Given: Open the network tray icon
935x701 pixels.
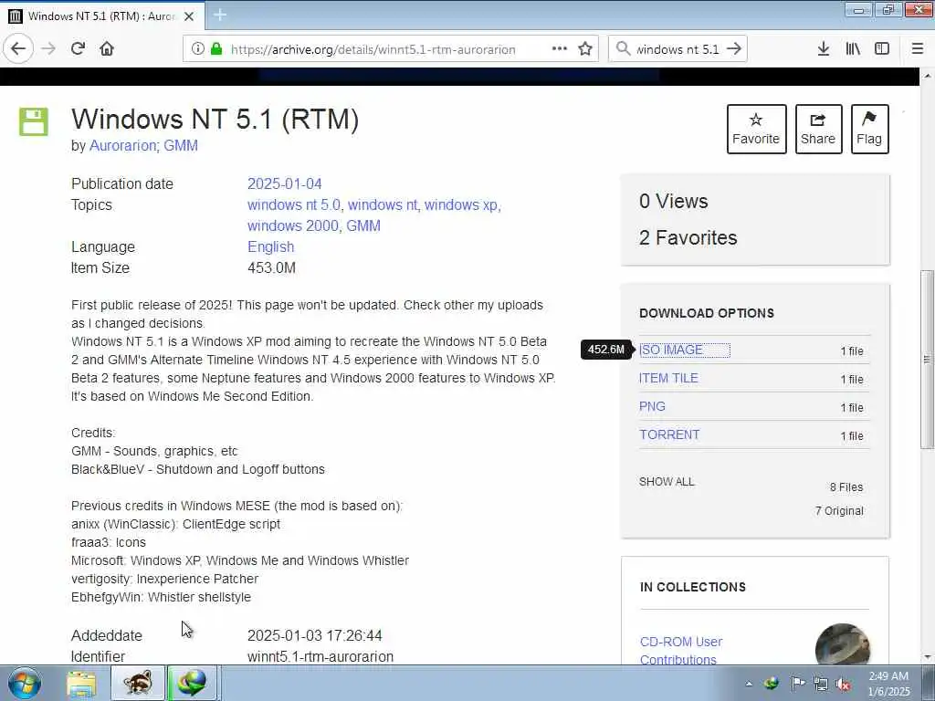Looking at the screenshot, I should [x=821, y=684].
